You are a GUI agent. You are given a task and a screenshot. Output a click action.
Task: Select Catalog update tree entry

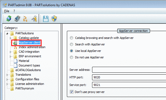(x=29, y=38)
